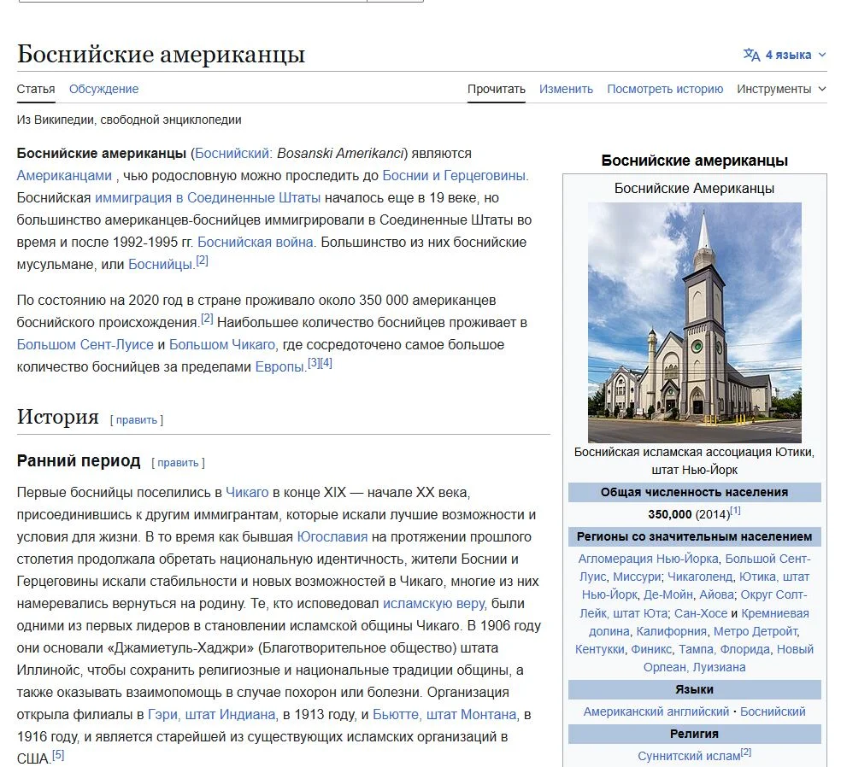Expand the "4 языка" language dropdown
The height and width of the screenshot is (767, 841).
click(788, 54)
